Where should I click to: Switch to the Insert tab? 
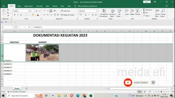tap(19, 6)
